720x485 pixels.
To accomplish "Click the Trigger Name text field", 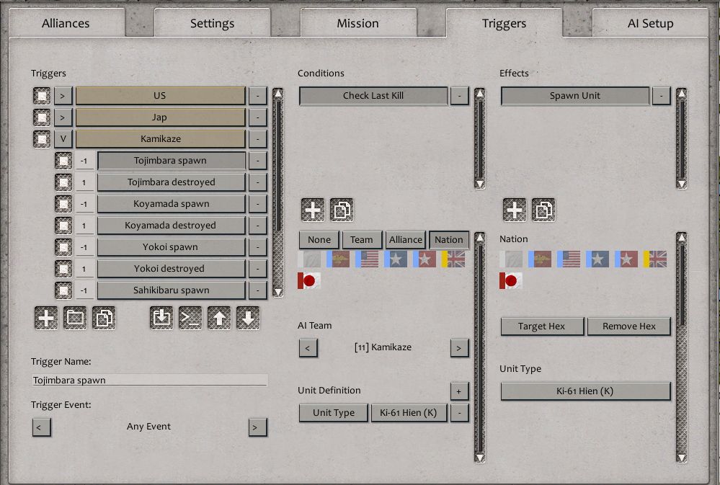I will tap(149, 380).
